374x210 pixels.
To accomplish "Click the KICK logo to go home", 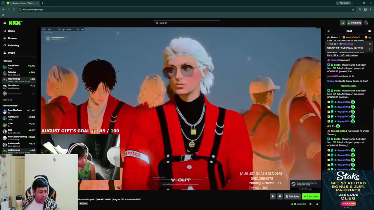I will (x=16, y=23).
